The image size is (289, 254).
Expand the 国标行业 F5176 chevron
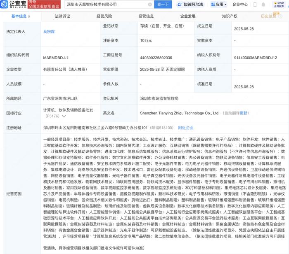tap(64, 116)
